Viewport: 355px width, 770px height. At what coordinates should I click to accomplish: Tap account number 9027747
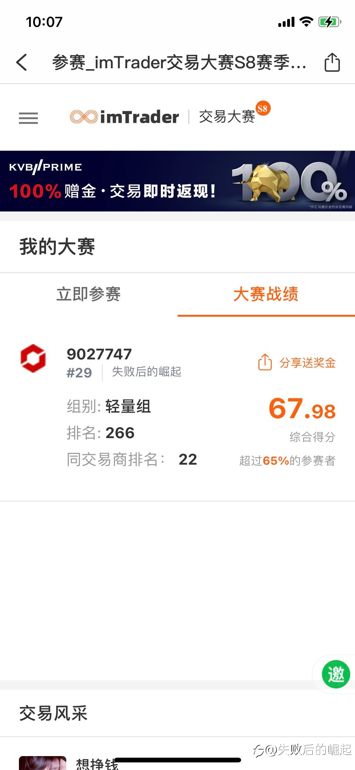99,354
